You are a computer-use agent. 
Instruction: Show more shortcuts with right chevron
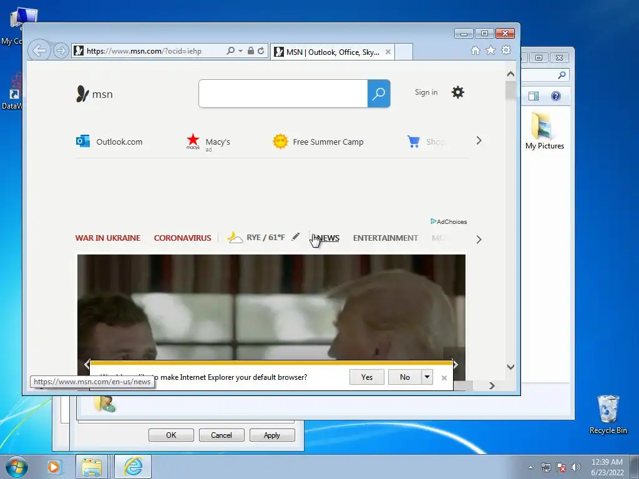click(x=479, y=140)
